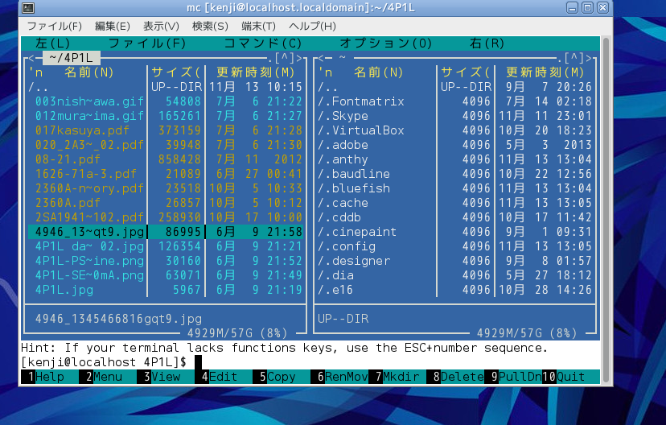Open the オプション(O) menu in mc
666x425 pixels.
[x=385, y=43]
